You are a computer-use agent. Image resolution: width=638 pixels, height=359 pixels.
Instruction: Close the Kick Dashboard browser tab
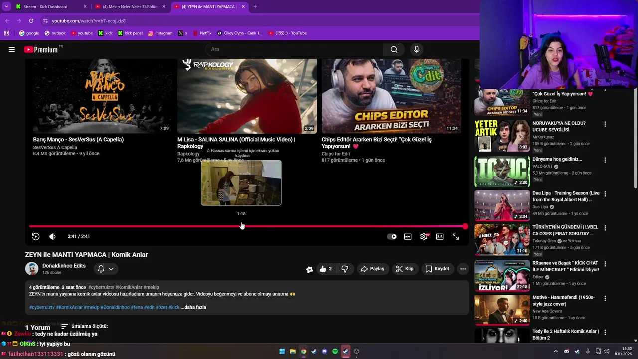(x=85, y=7)
